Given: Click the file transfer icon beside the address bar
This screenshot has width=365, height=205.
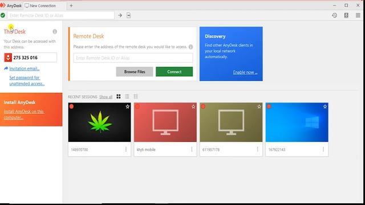Looking at the screenshot, I should point(128,15).
